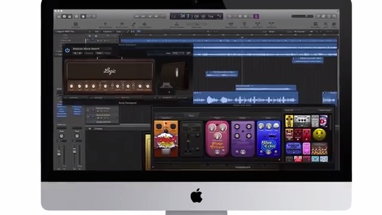382x215 pixels.
Task: Click the Cut Section toolbar icon
Action: pyautogui.click(x=244, y=24)
